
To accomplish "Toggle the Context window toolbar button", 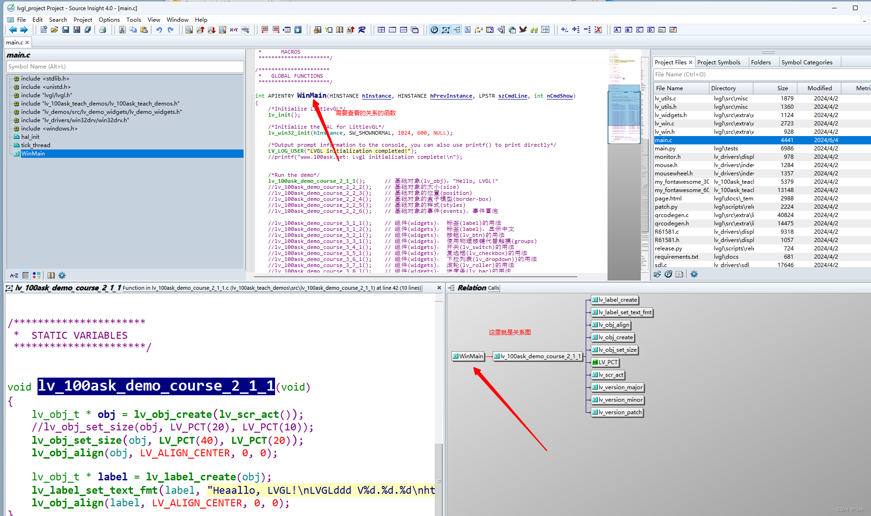I will [x=445, y=30].
